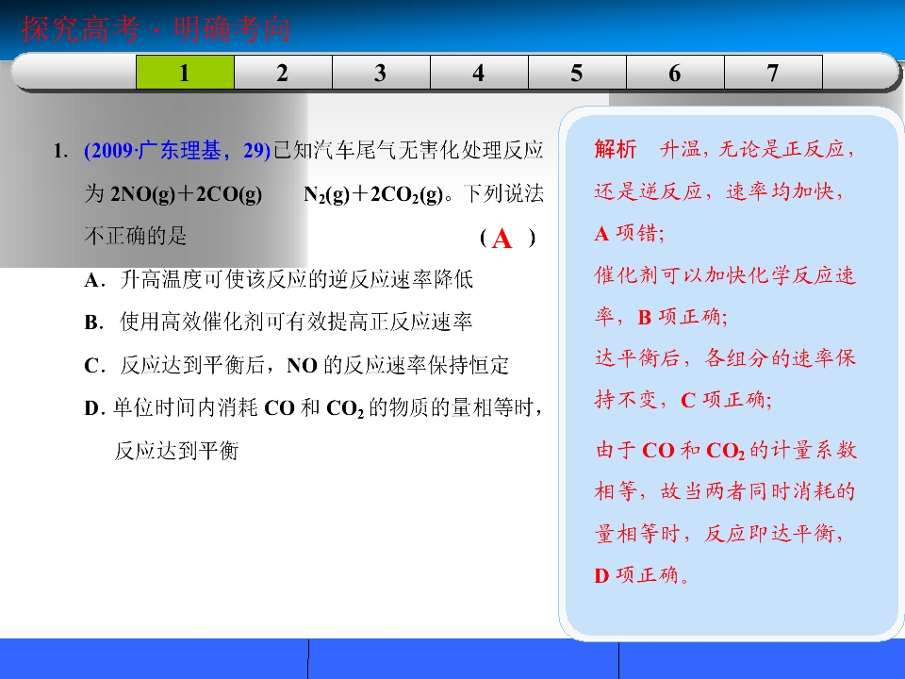Open question tab 7

(x=773, y=73)
